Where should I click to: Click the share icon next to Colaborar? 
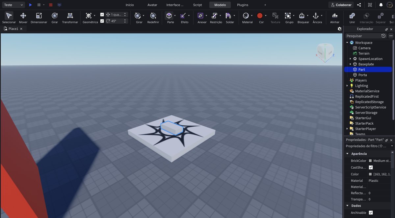(x=359, y=5)
